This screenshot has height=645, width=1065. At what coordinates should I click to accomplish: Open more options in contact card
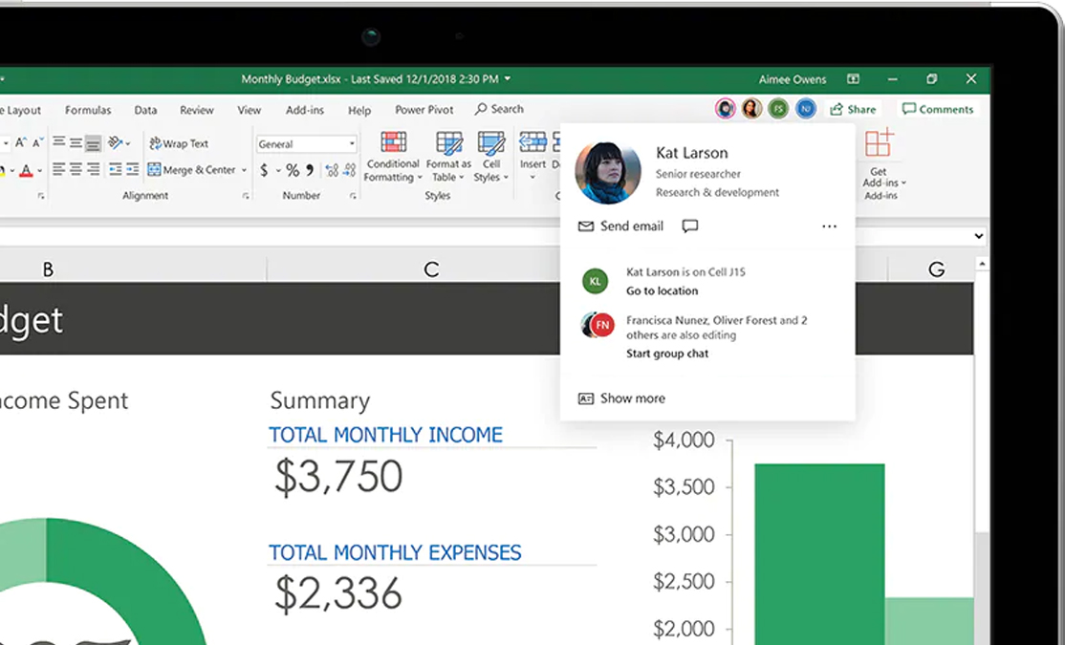[x=829, y=226]
